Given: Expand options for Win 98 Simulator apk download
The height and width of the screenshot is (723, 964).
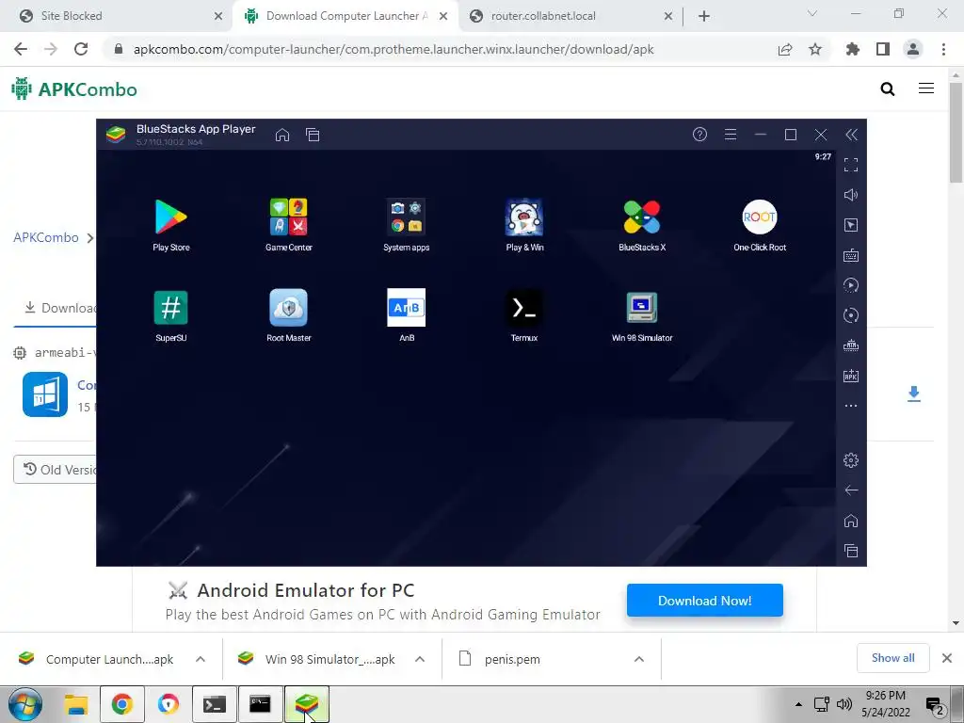Looking at the screenshot, I should point(420,659).
